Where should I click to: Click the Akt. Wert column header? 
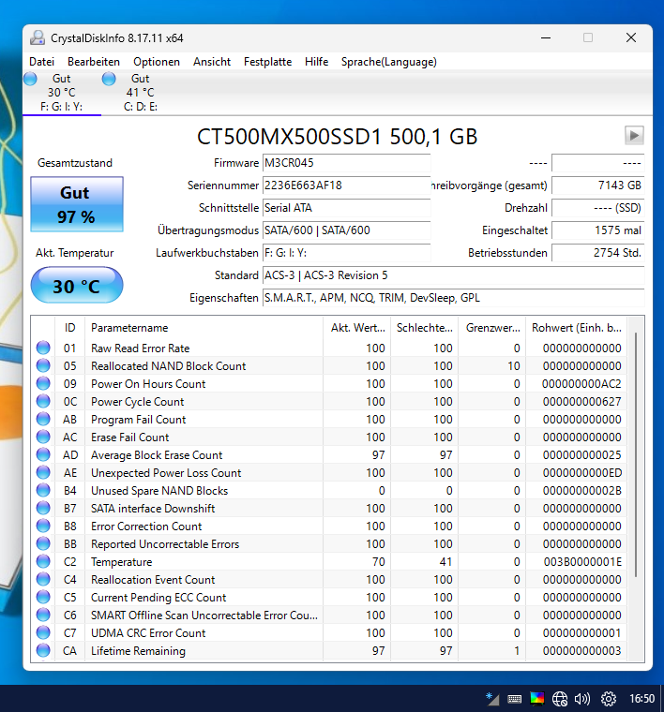pos(357,328)
